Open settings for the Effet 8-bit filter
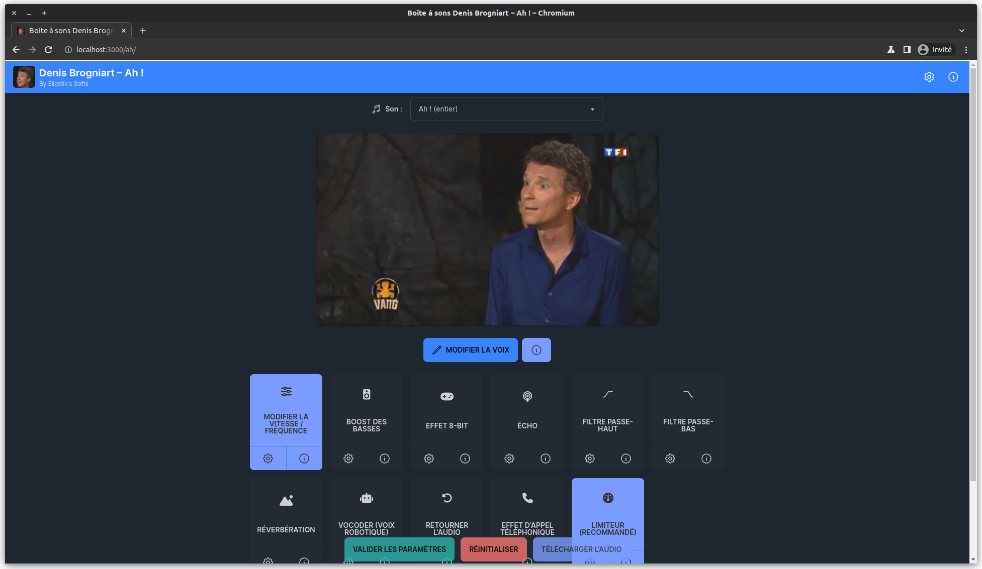The height and width of the screenshot is (569, 982). [x=429, y=459]
